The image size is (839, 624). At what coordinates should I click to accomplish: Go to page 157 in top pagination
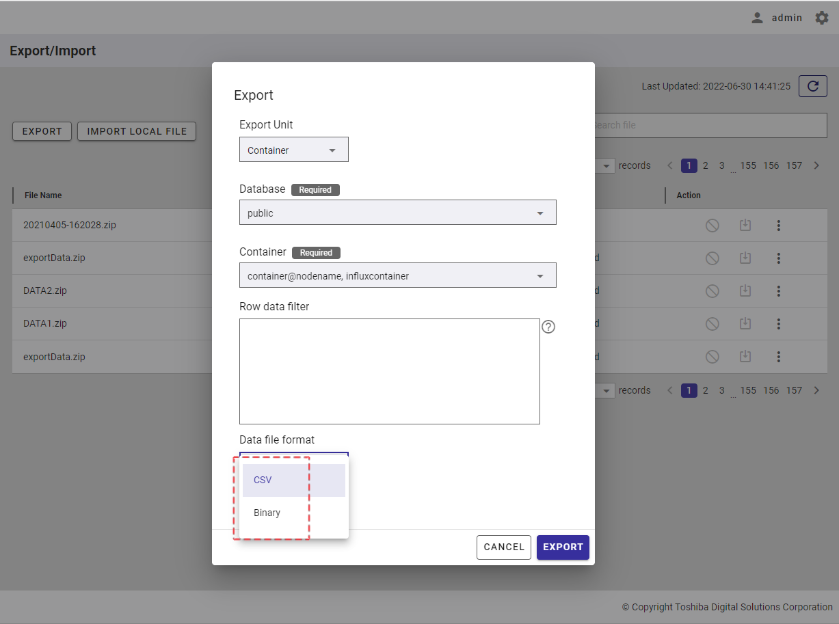(793, 165)
